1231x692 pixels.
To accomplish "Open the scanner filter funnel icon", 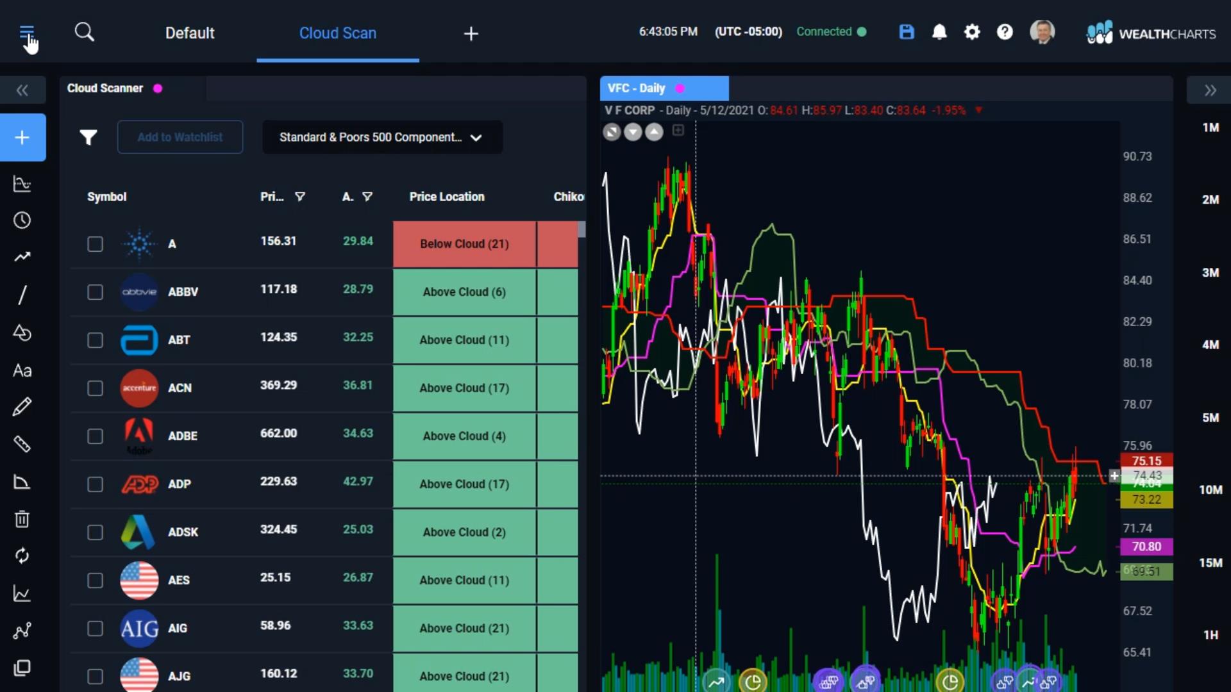I will point(88,137).
